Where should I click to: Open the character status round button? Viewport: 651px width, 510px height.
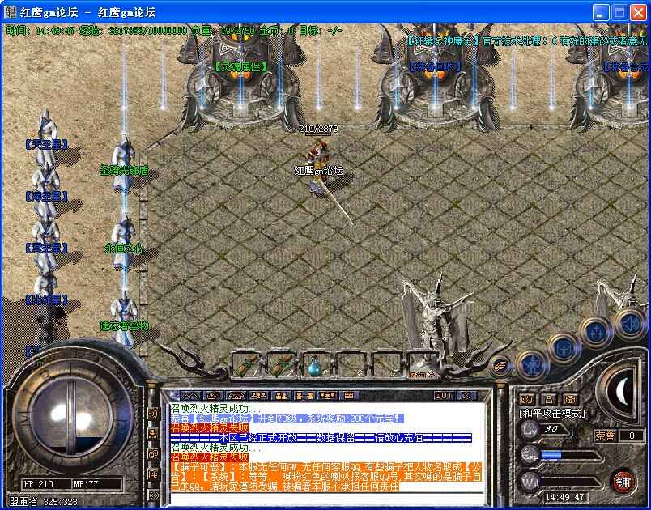[x=532, y=365]
